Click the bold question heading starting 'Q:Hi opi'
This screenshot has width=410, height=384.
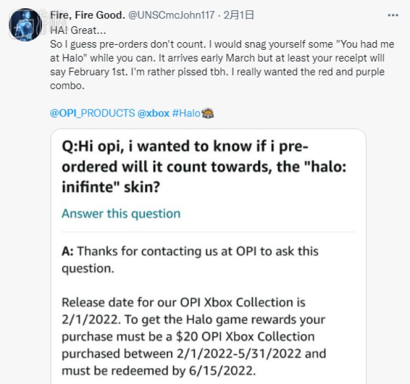204,166
